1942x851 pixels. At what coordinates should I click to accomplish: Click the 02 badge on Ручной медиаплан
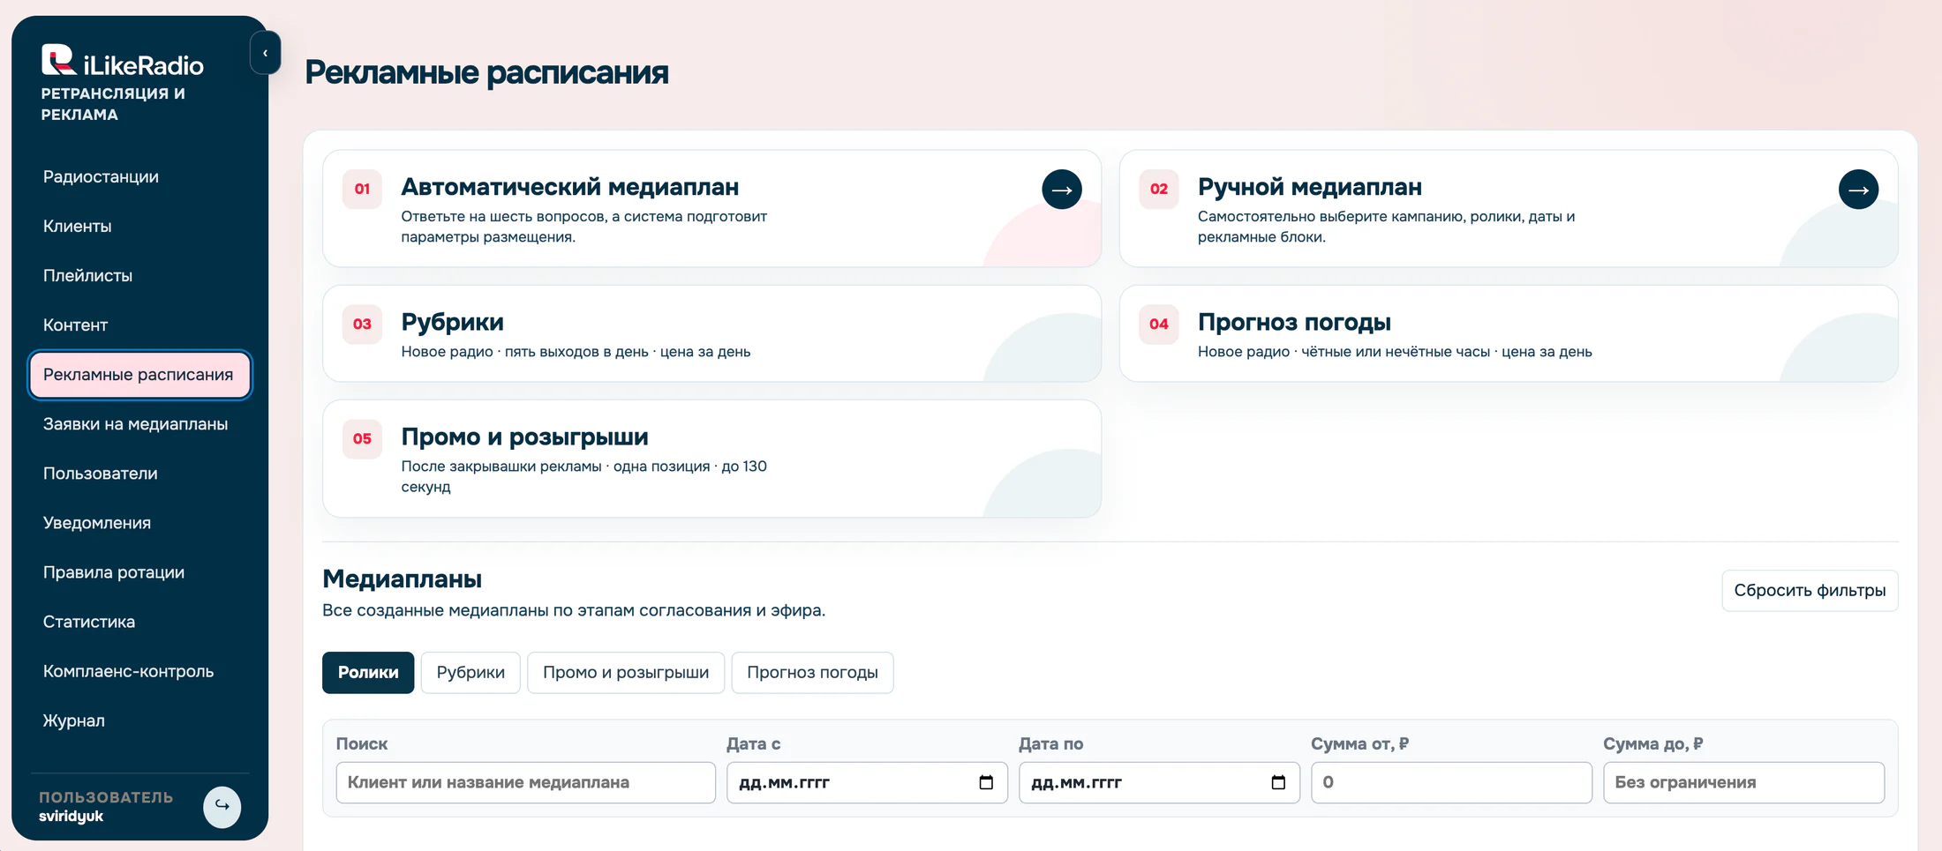point(1158,189)
